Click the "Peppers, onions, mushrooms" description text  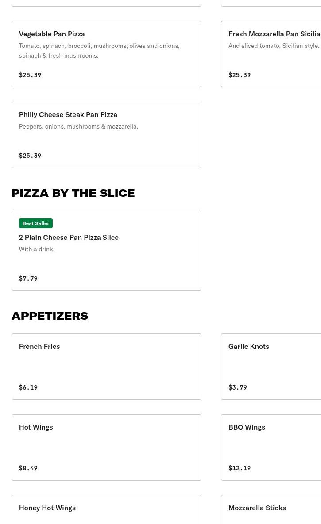click(x=78, y=126)
